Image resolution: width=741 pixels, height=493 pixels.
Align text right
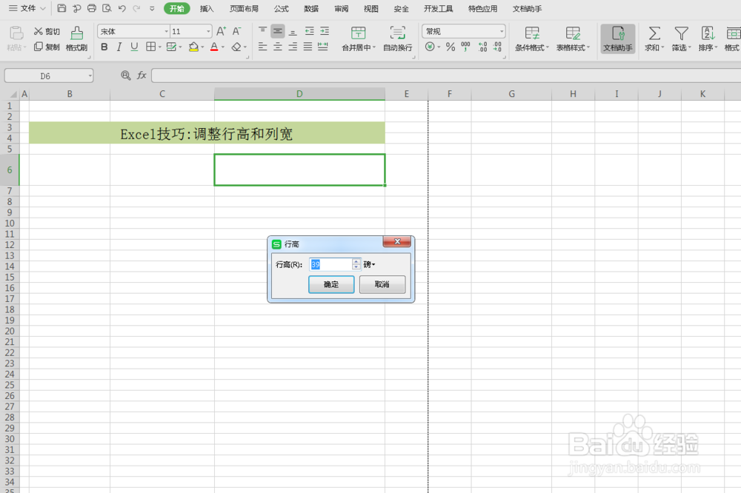pos(293,47)
